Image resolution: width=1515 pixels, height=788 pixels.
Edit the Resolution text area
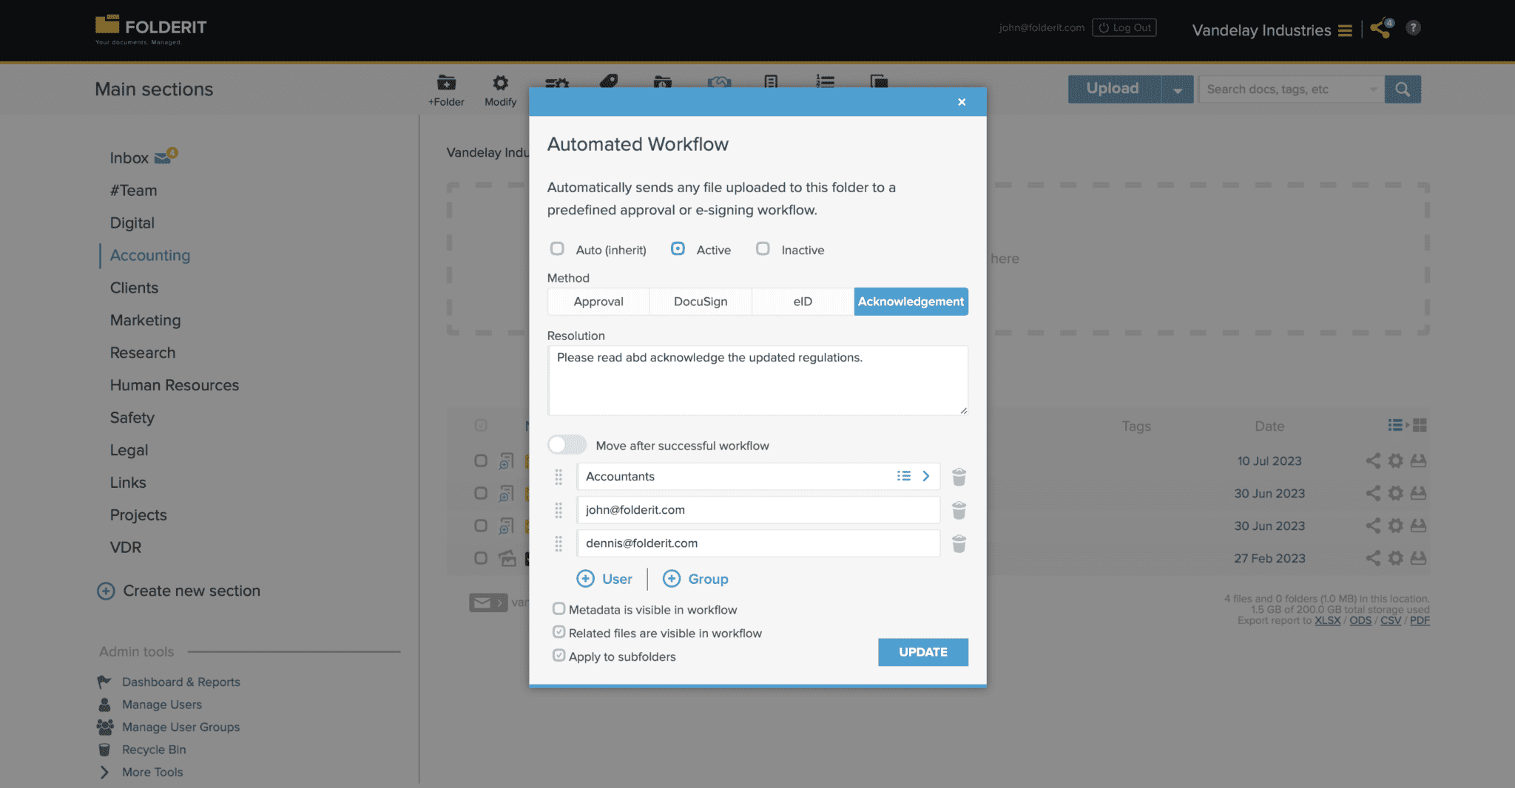click(x=757, y=381)
